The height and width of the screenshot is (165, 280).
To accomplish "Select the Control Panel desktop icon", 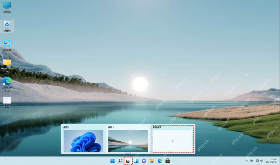I will 7,45.
